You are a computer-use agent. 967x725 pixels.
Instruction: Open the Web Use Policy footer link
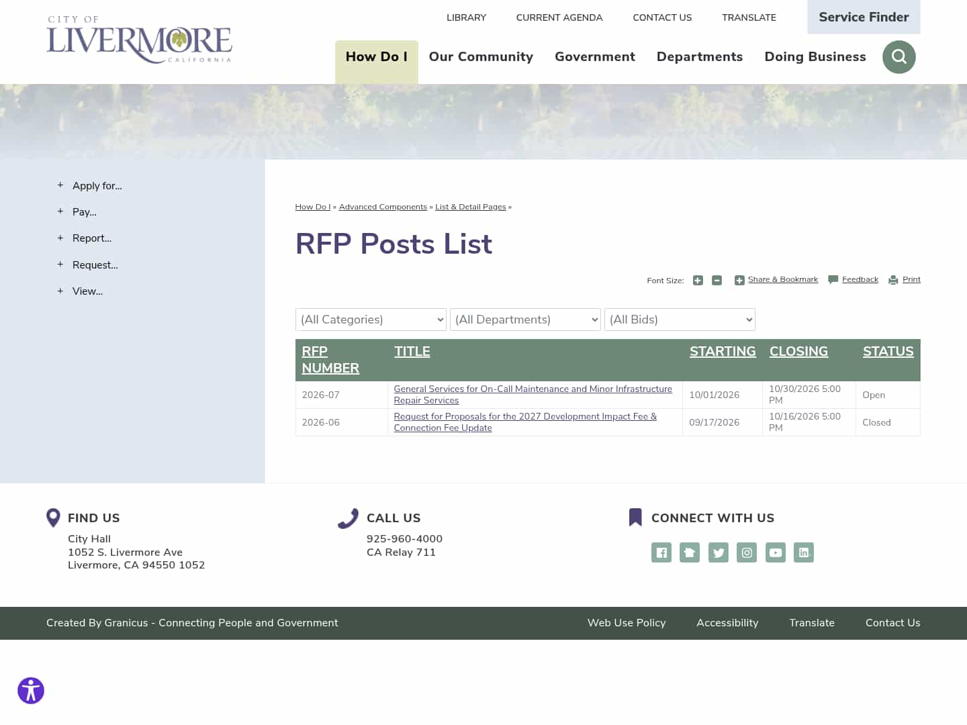627,623
